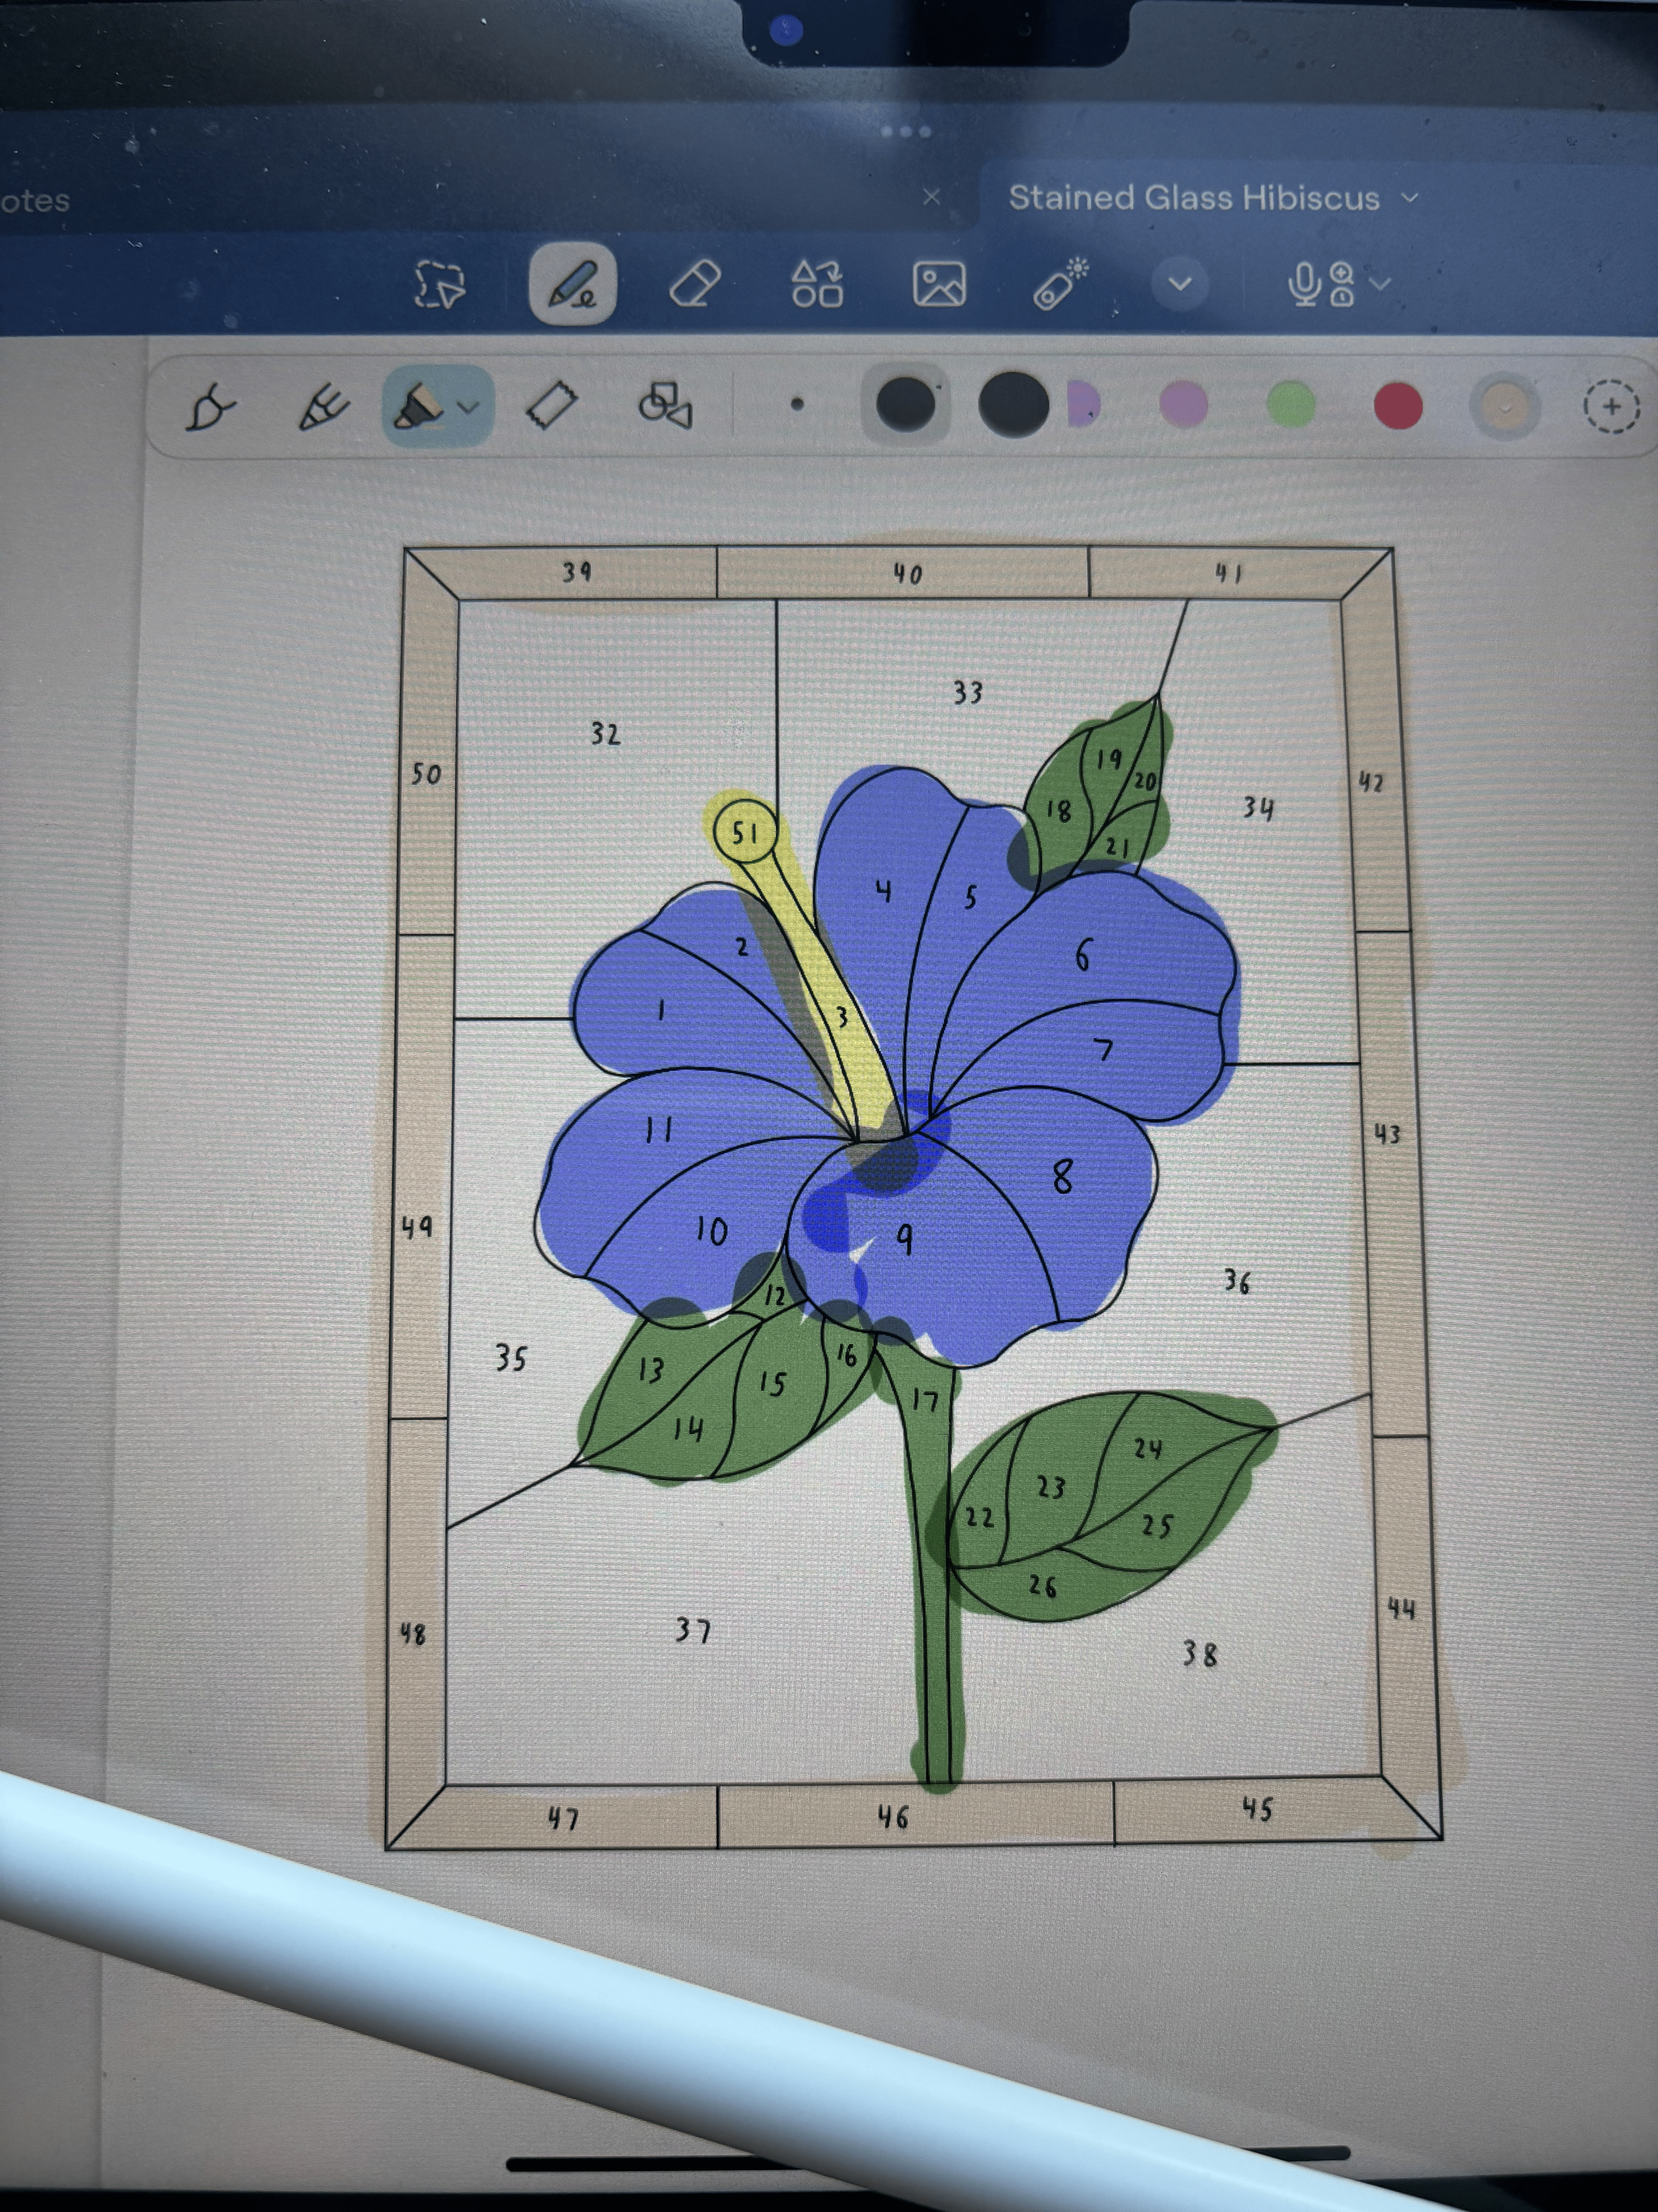The height and width of the screenshot is (2212, 1658).
Task: Activate the laser pointer tool
Action: [x=1060, y=283]
